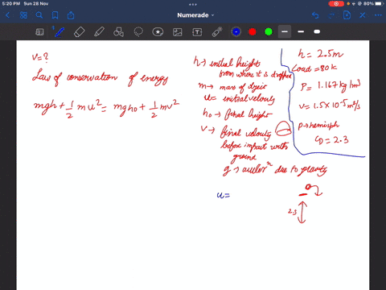
Task: Open the more options ellipsis menu
Action: click(378, 15)
